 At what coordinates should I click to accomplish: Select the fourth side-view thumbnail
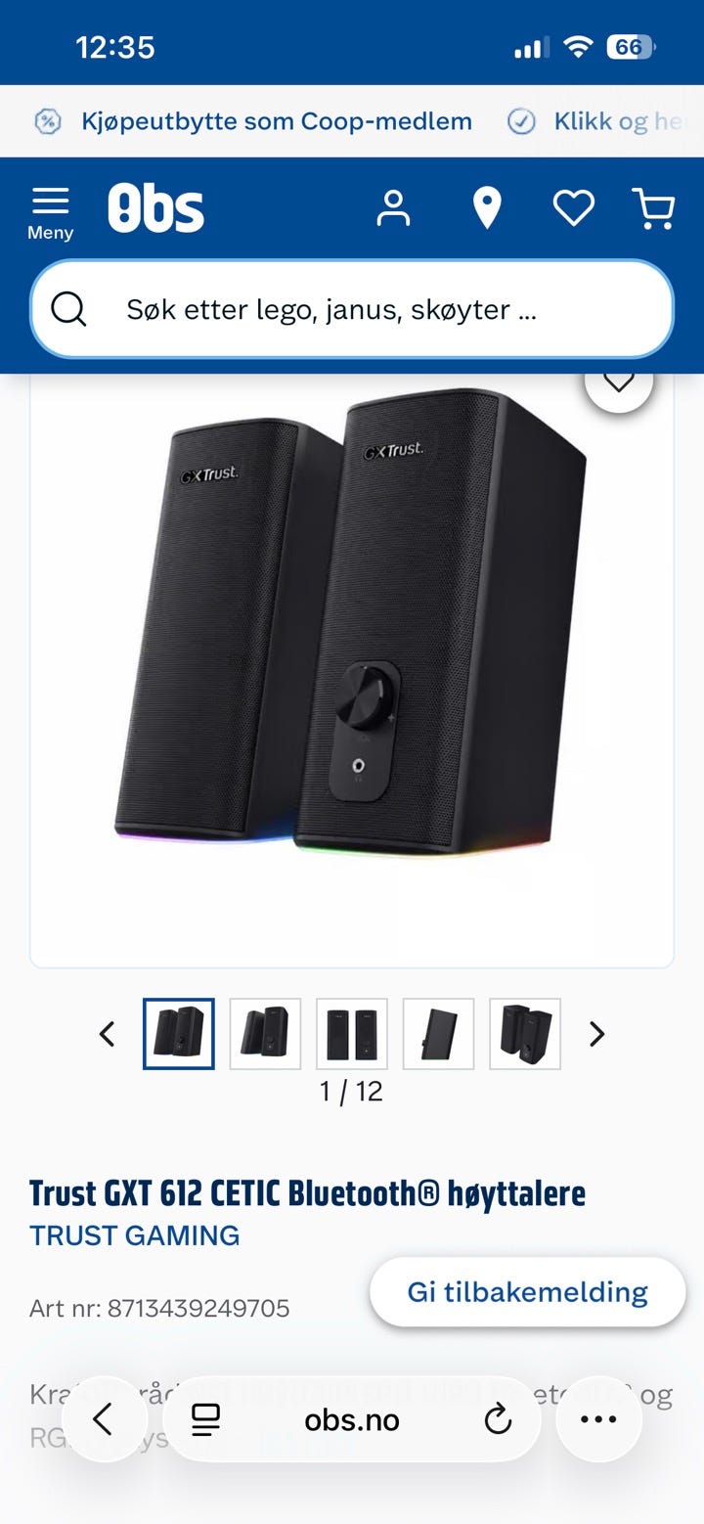438,1034
